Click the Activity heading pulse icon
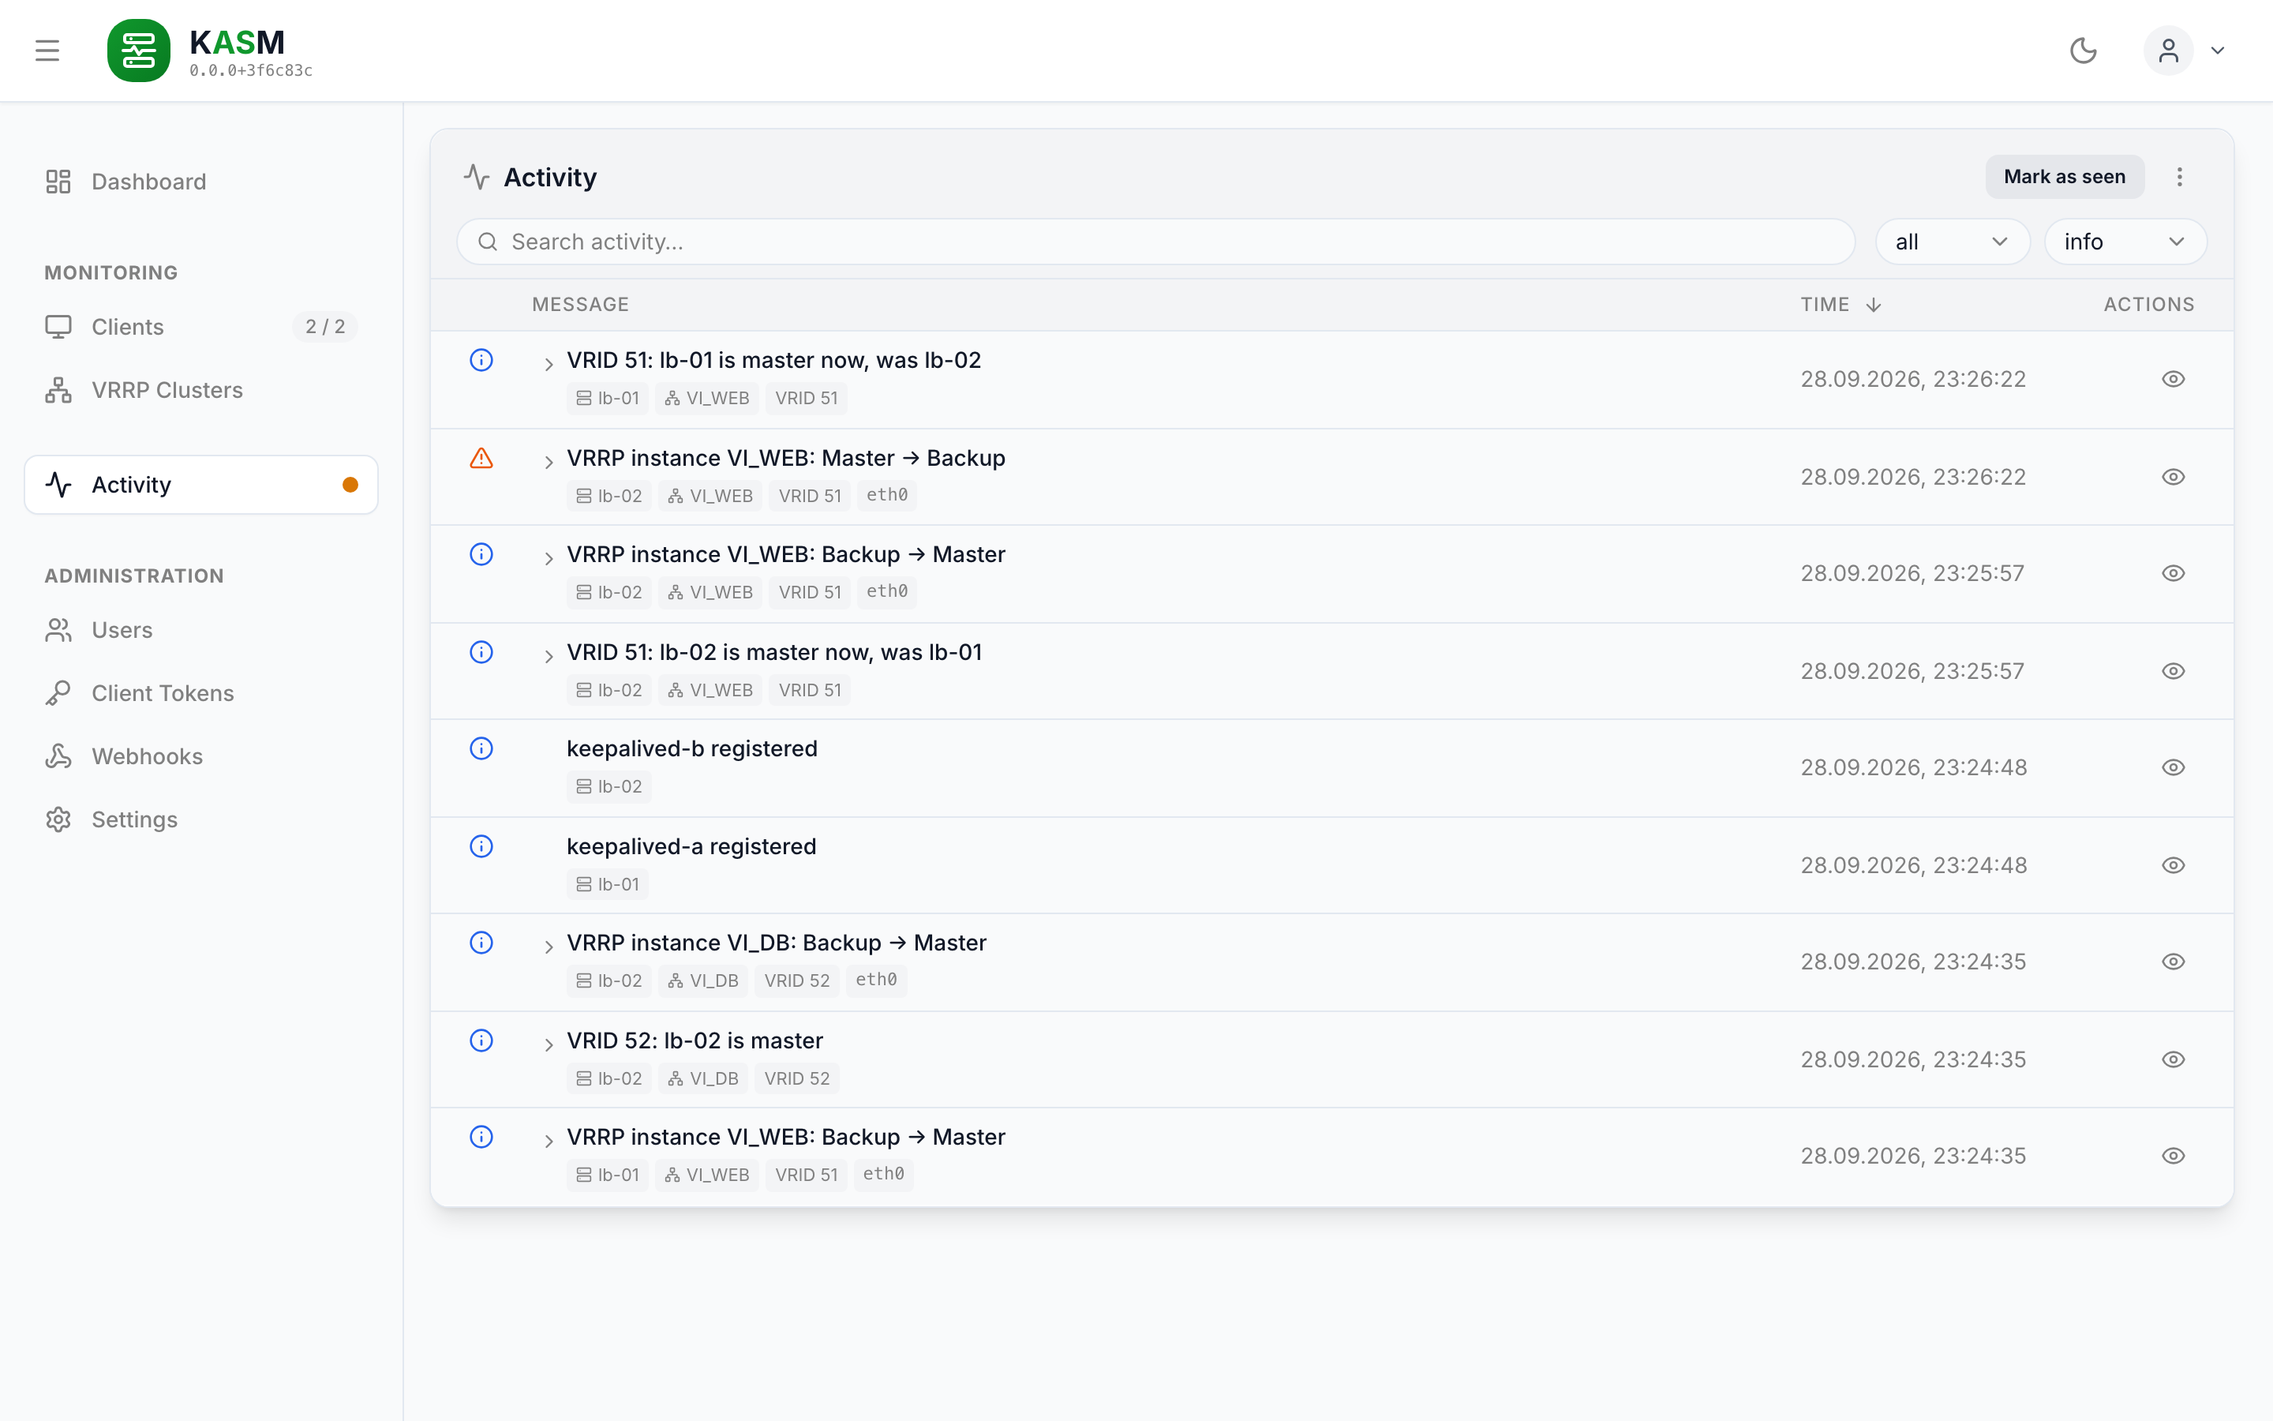This screenshot has width=2273, height=1421. [x=477, y=177]
